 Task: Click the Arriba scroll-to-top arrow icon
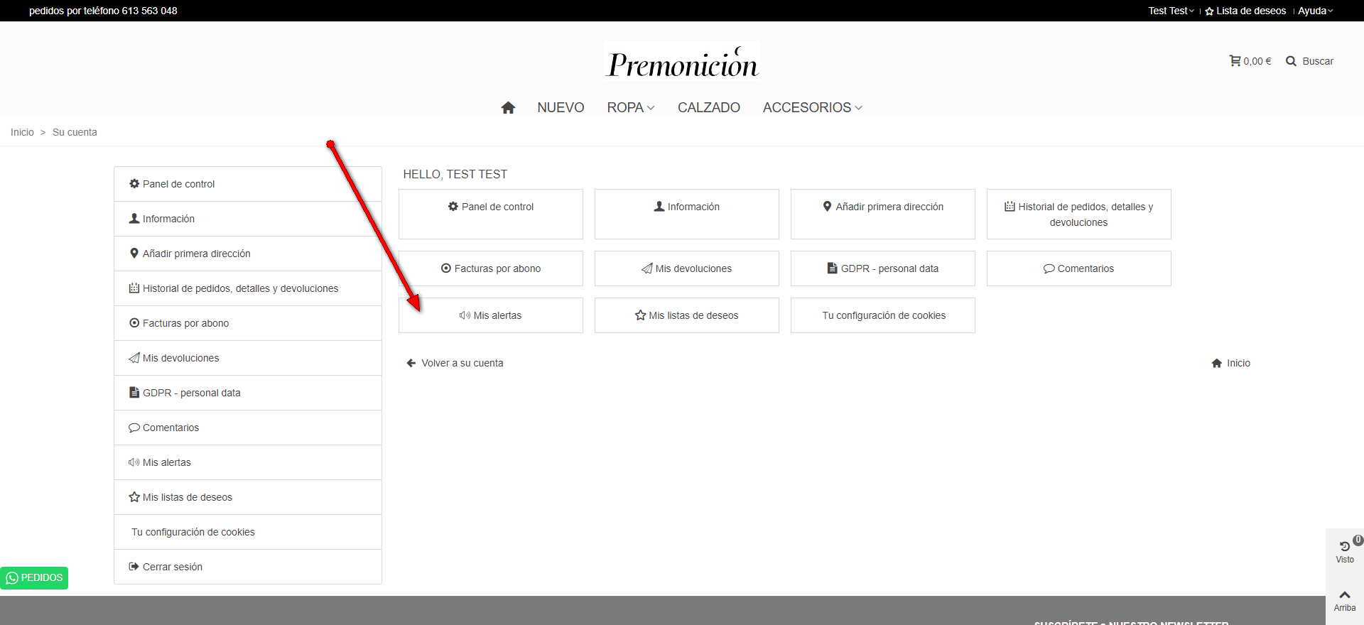(x=1345, y=595)
